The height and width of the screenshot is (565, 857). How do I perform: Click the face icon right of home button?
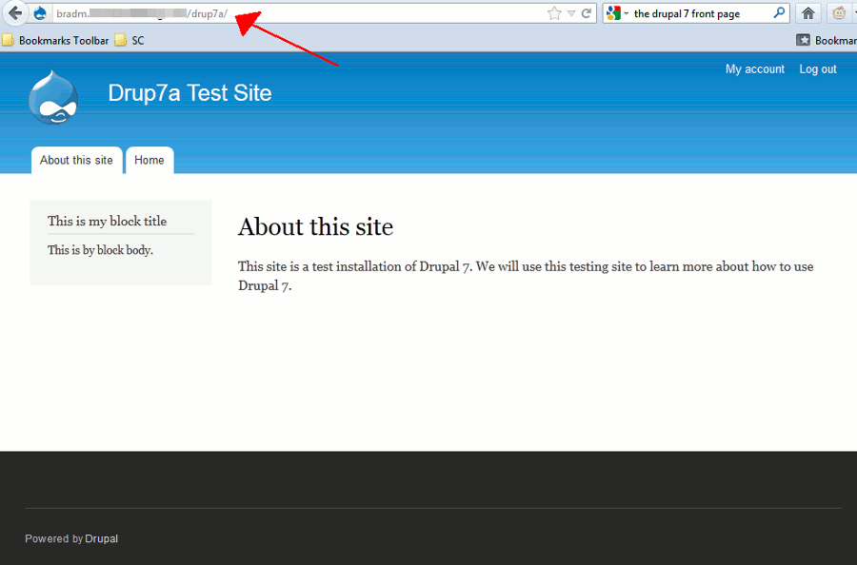(840, 13)
